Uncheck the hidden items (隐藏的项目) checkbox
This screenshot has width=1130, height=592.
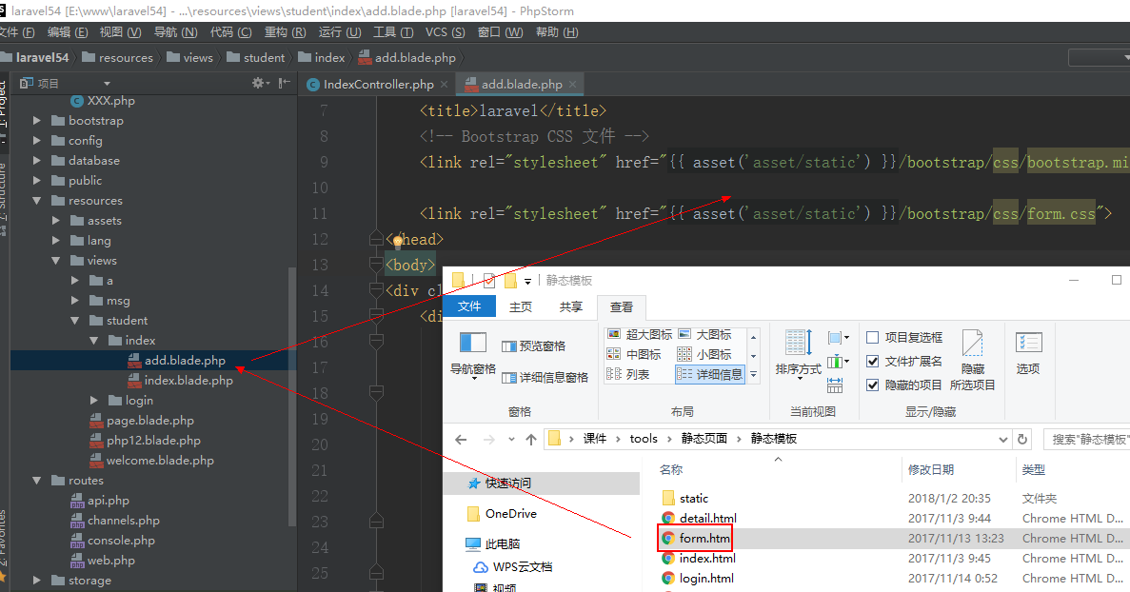click(x=873, y=385)
